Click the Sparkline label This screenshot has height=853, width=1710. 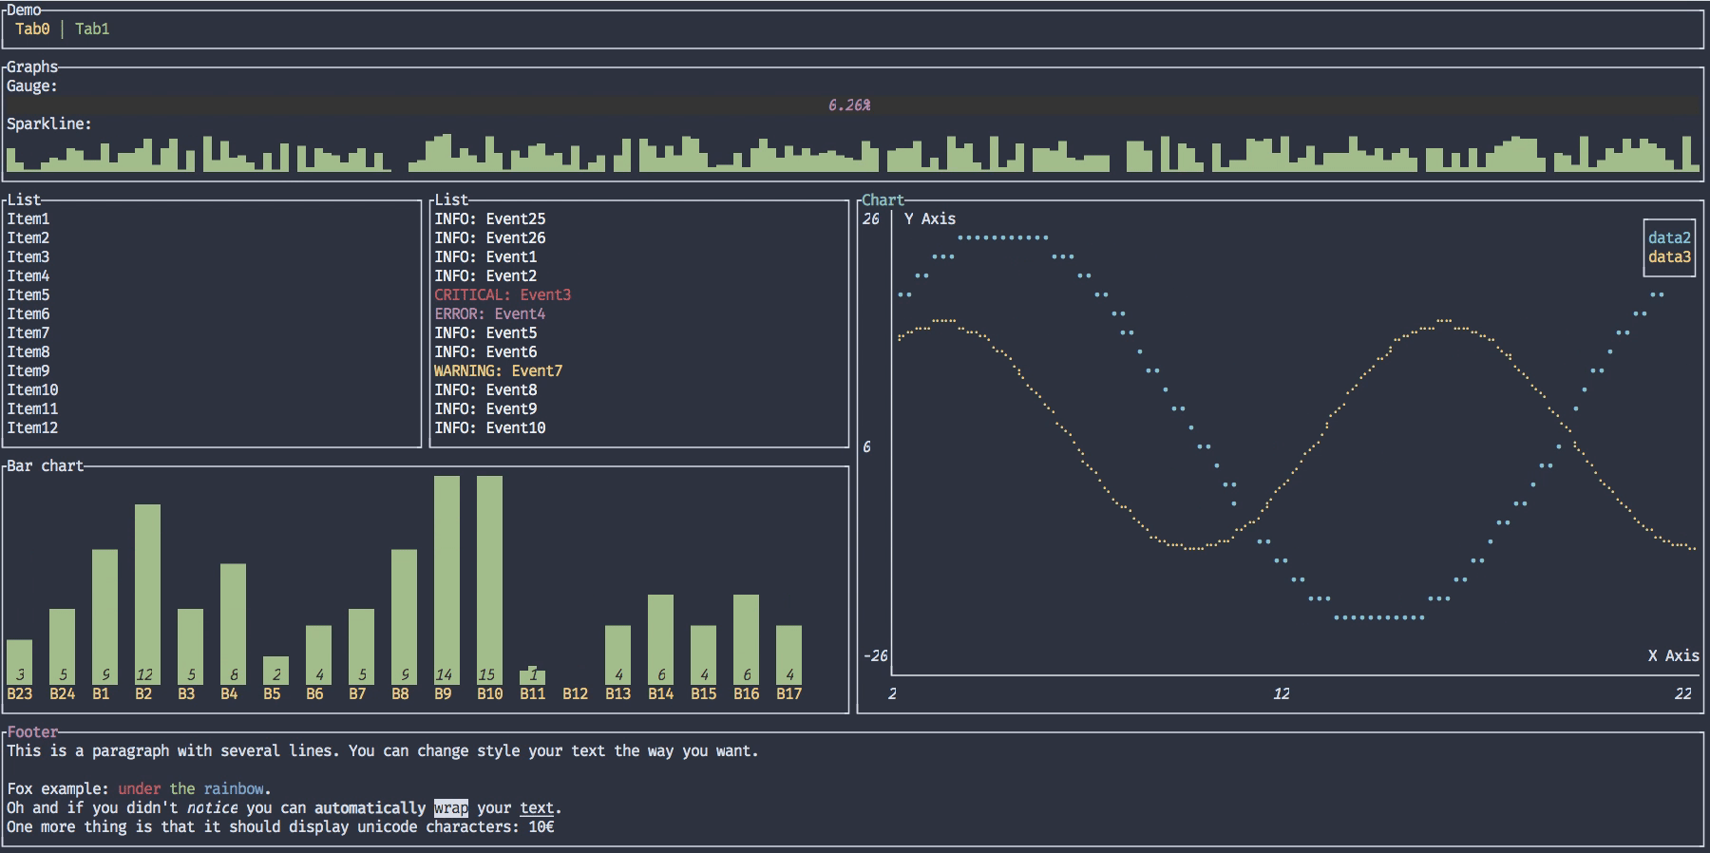49,124
